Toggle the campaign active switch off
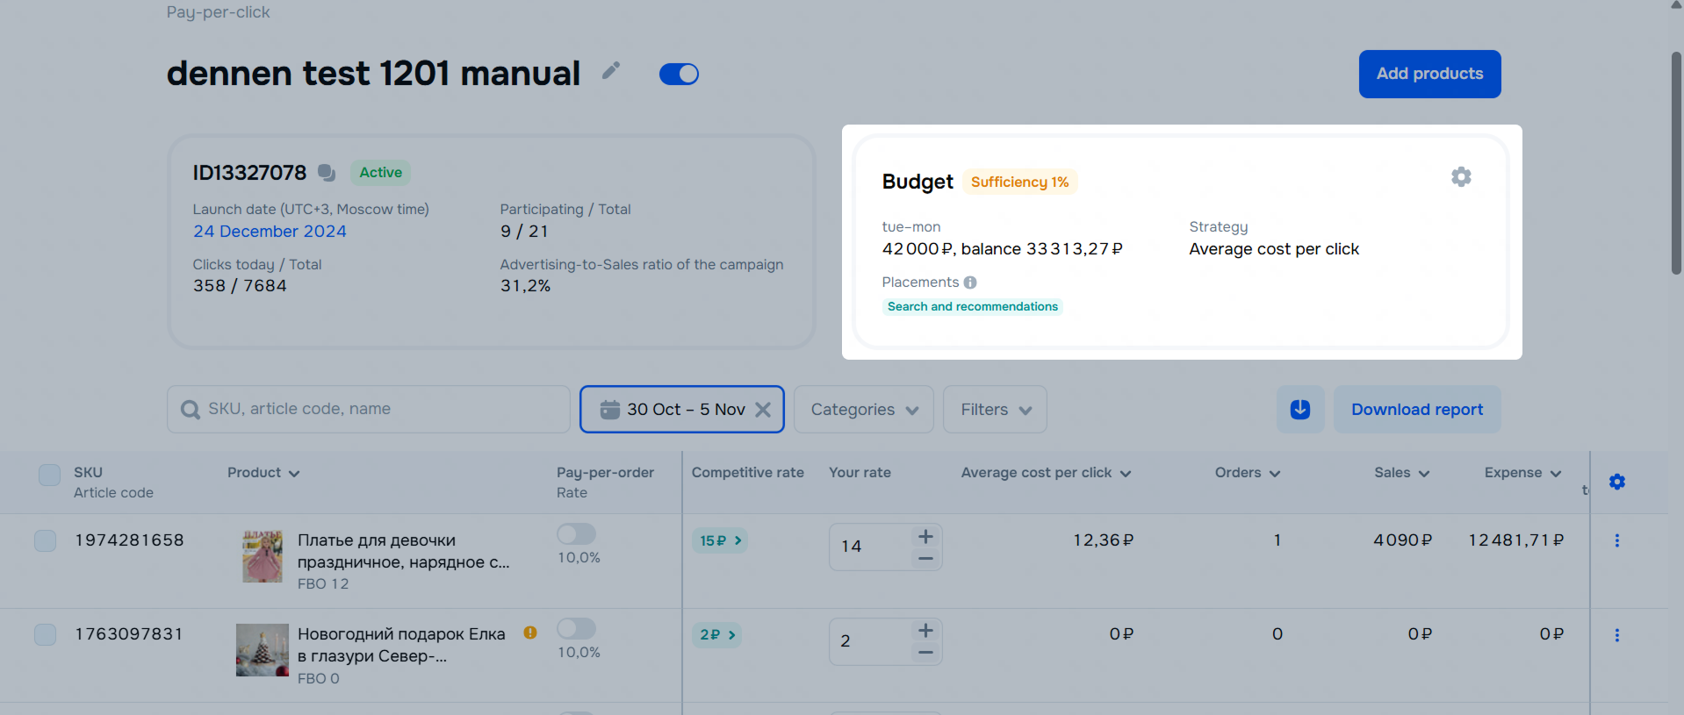This screenshot has width=1684, height=715. point(679,75)
